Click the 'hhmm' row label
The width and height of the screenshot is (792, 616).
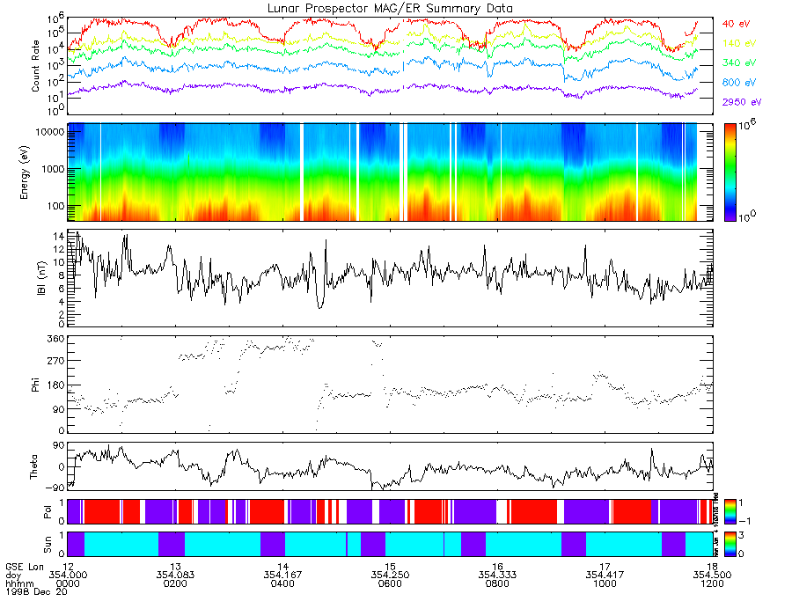click(19, 583)
